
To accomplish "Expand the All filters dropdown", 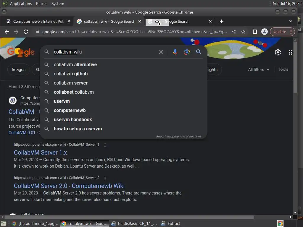I will (x=259, y=69).
